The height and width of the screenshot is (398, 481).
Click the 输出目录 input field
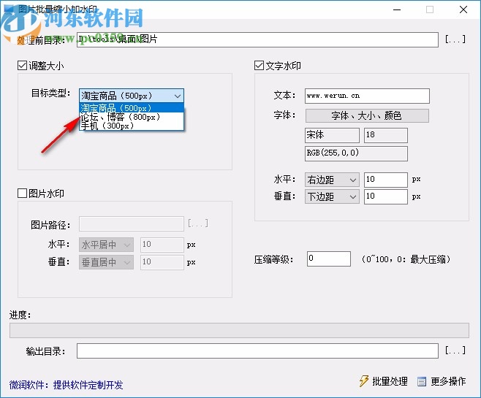click(257, 351)
